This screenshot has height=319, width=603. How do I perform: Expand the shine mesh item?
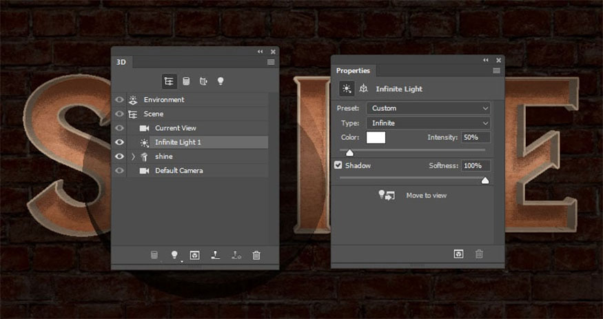click(133, 156)
